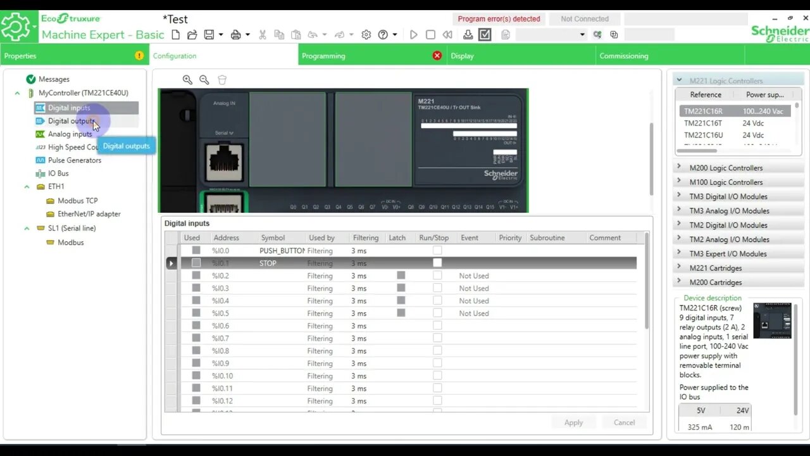Screen dimensions: 810x456
Task: Click the yellow warning icon on Properties
Action: pos(139,56)
